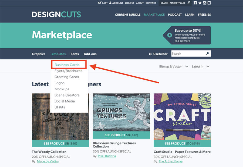Viewport: 243px width, 167px height.
Task: Click See Product for Grunge Textures
Action: click(121, 135)
